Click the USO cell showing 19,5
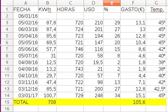Screen dimensions: 168x112 [94, 62]
